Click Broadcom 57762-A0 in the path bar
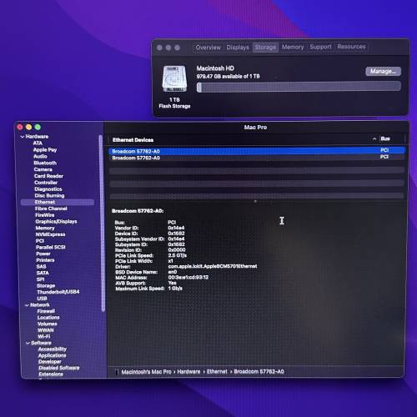This screenshot has width=417, height=417. (x=259, y=372)
